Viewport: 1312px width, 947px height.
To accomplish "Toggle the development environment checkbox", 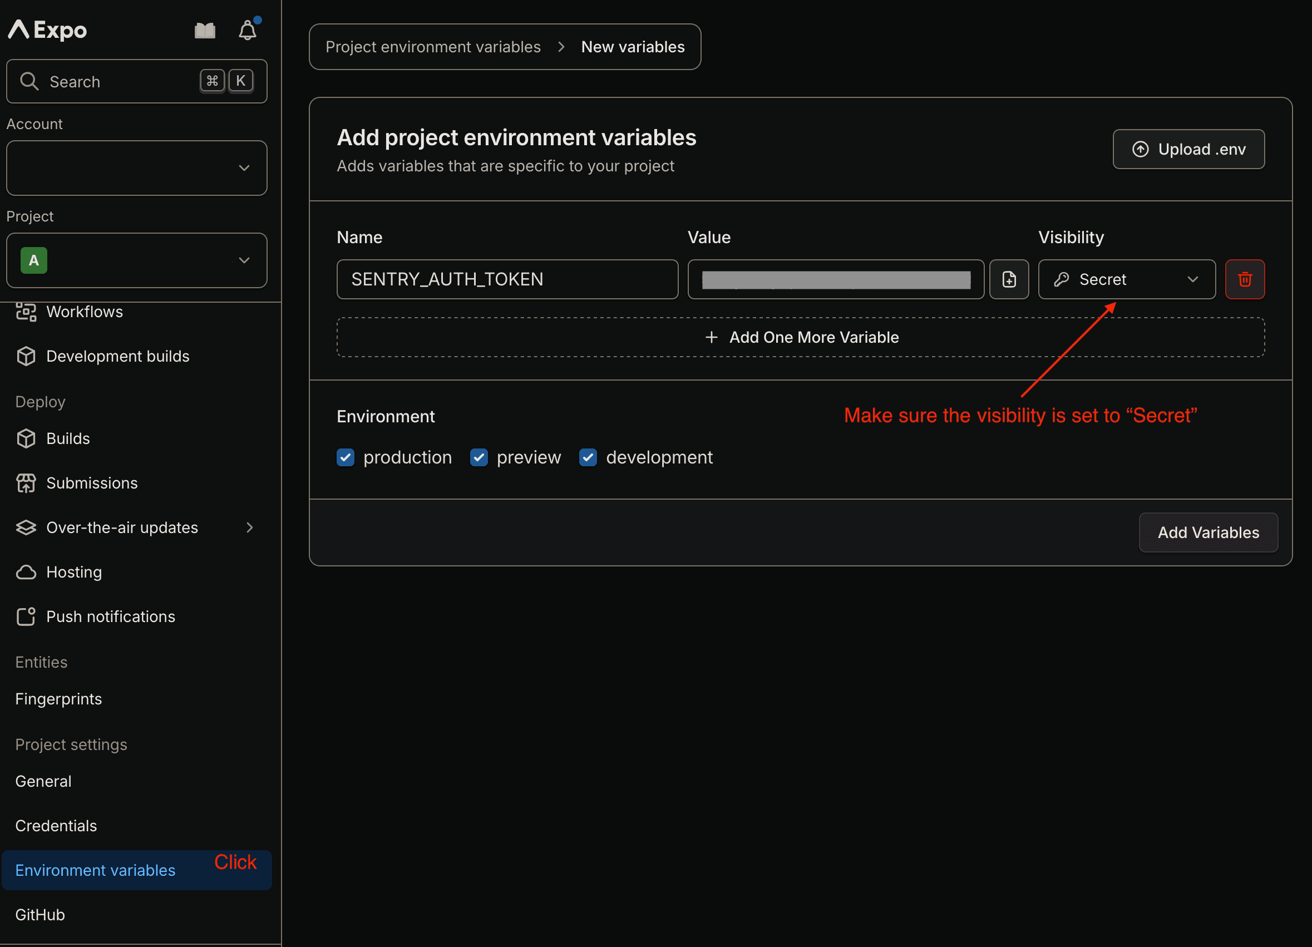I will [588, 457].
